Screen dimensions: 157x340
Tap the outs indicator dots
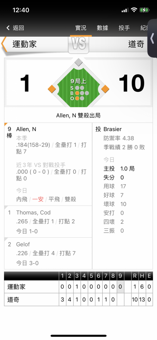click(80, 98)
